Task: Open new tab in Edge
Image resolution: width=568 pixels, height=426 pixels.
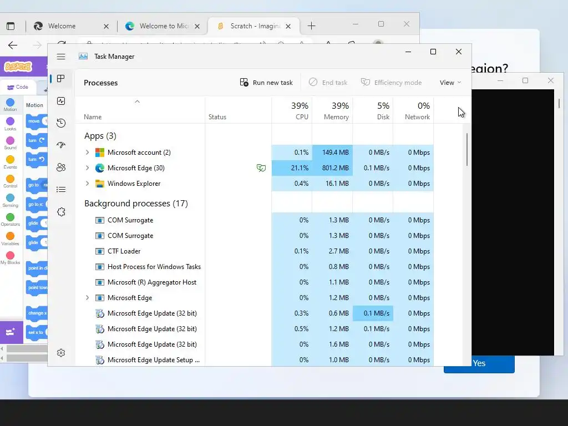Action: (312, 26)
